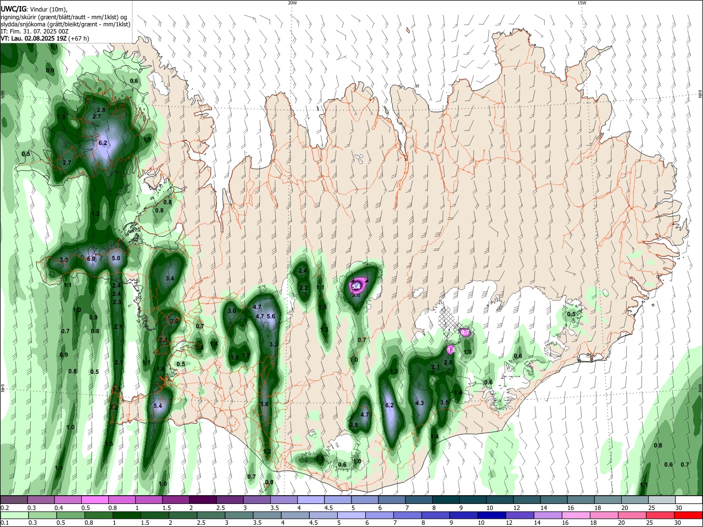Click the 'UWC/IG' title text
The height and width of the screenshot is (527, 703).
pyautogui.click(x=13, y=9)
